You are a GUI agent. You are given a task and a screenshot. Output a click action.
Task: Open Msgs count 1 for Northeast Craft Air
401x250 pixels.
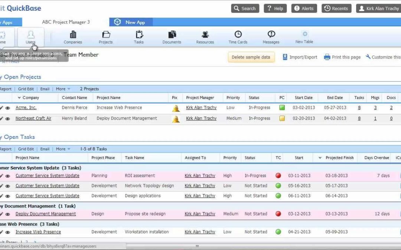coord(375,119)
